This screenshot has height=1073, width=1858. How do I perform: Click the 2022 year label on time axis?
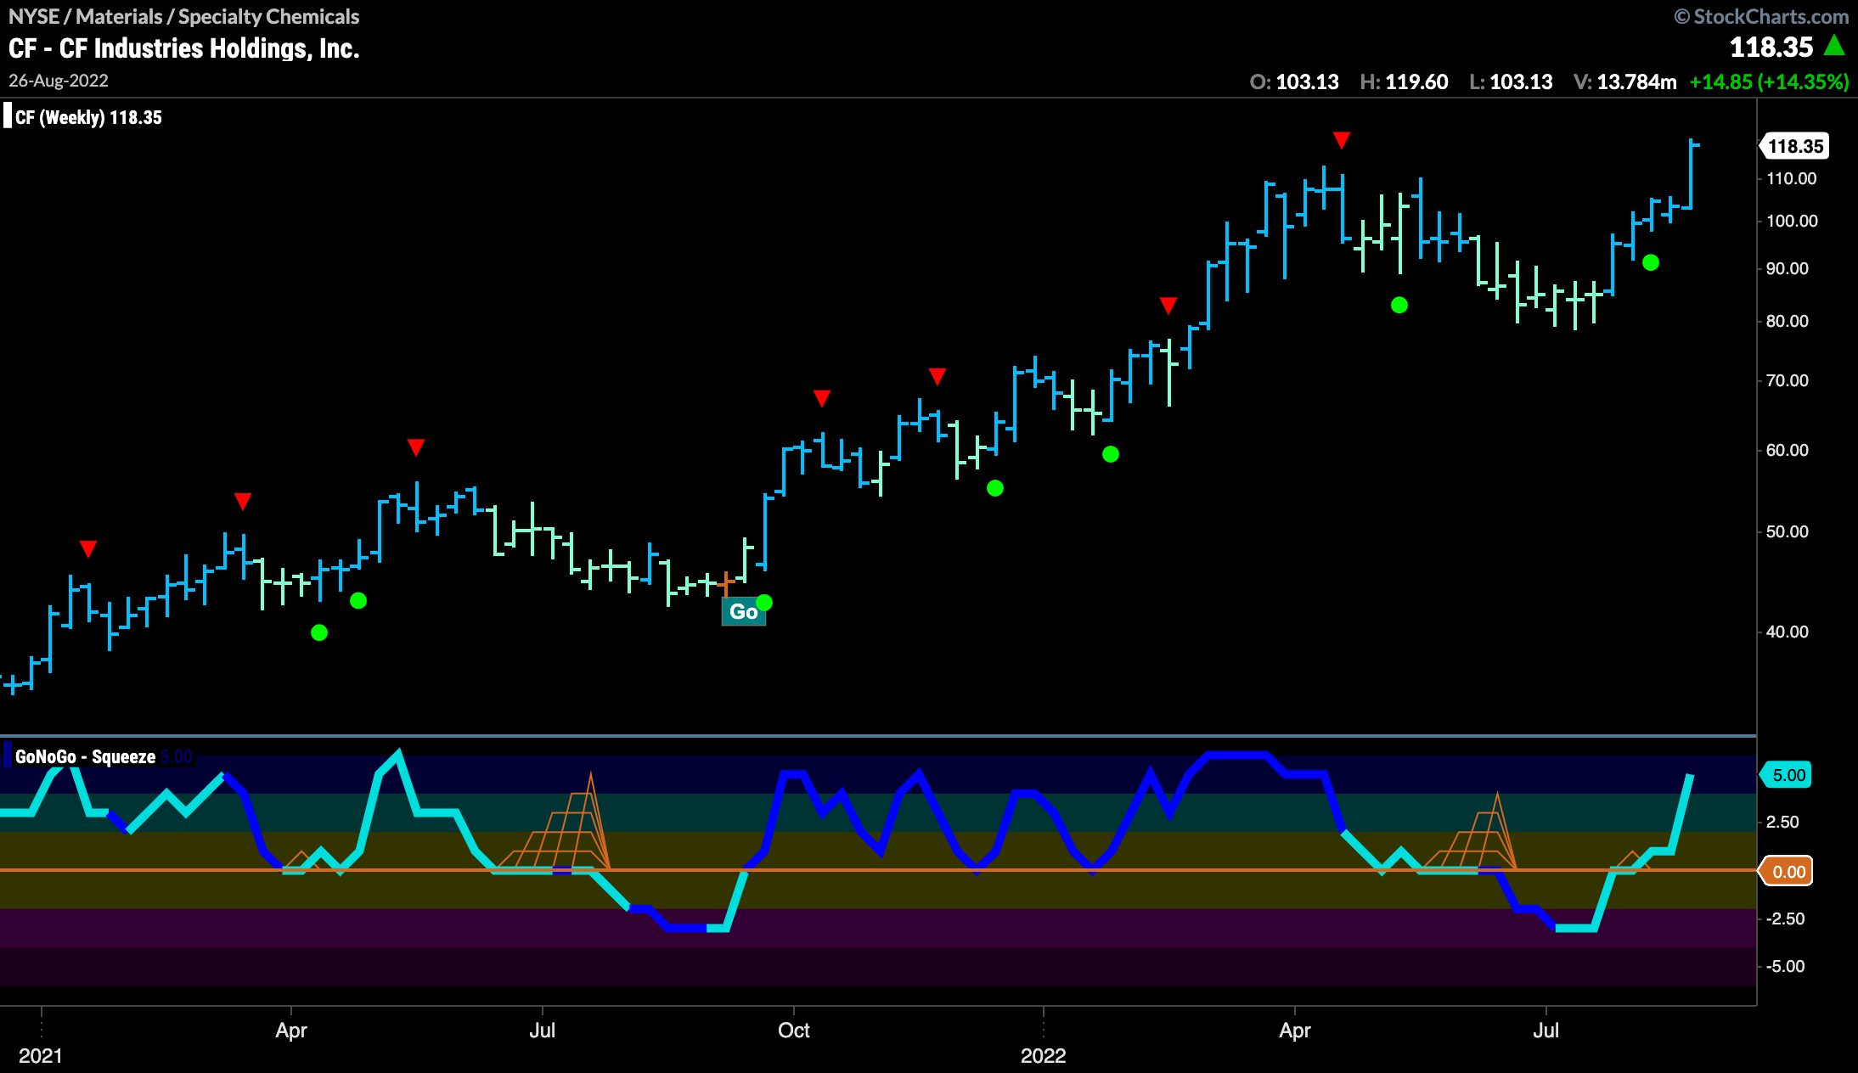(1044, 1056)
